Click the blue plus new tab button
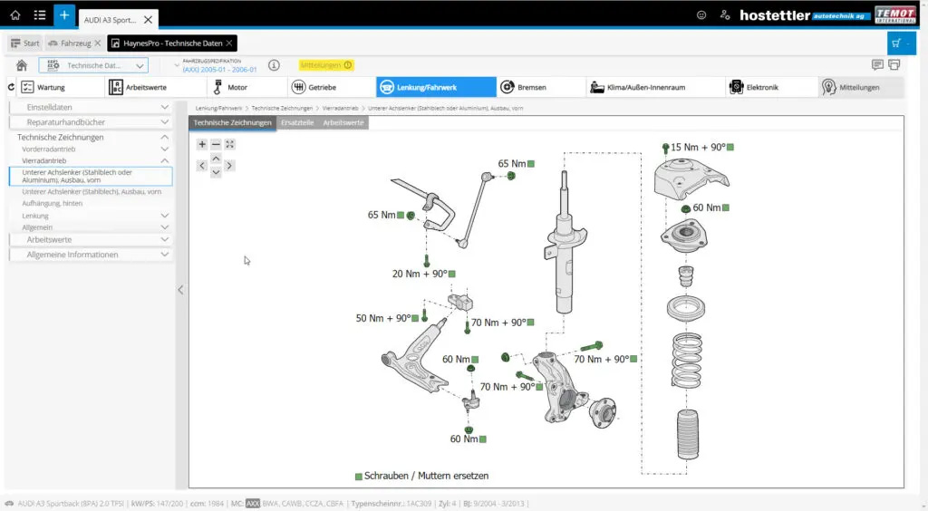 pos(64,15)
